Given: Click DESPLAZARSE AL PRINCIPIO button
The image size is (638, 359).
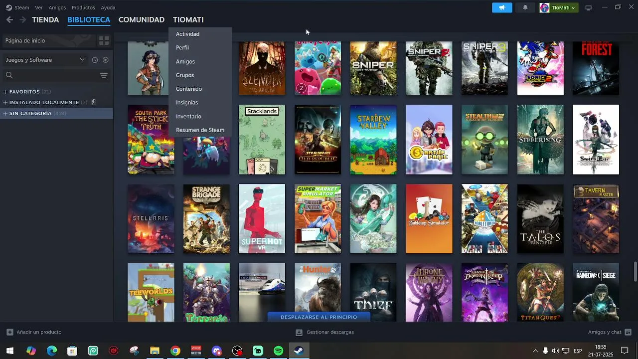Looking at the screenshot, I should tap(319, 317).
